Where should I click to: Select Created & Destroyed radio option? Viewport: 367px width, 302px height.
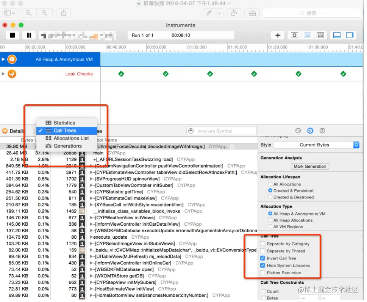(x=270, y=197)
